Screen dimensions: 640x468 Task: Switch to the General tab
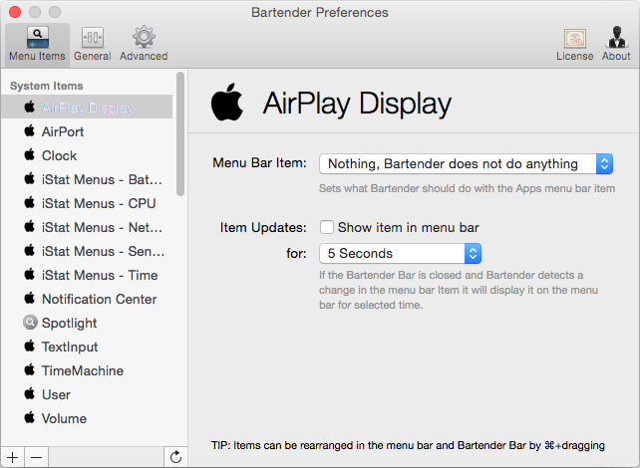pos(93,45)
